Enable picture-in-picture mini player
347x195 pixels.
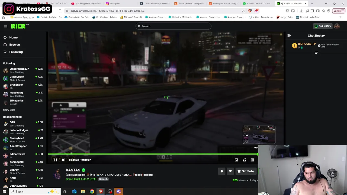coord(236,160)
